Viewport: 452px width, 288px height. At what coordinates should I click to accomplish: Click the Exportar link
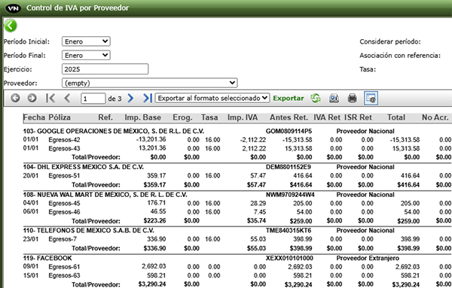(x=289, y=99)
